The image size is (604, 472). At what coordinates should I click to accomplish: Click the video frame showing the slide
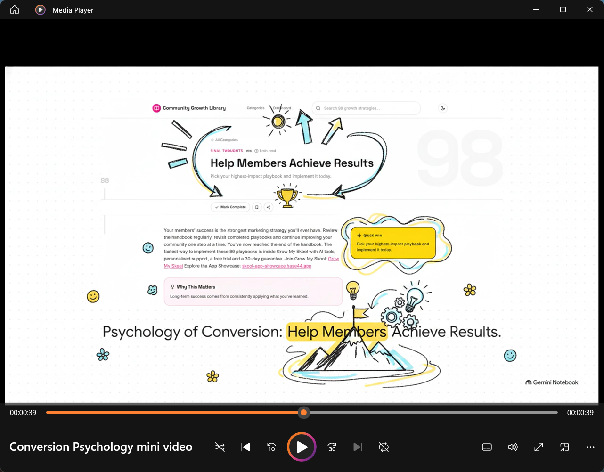click(x=302, y=235)
